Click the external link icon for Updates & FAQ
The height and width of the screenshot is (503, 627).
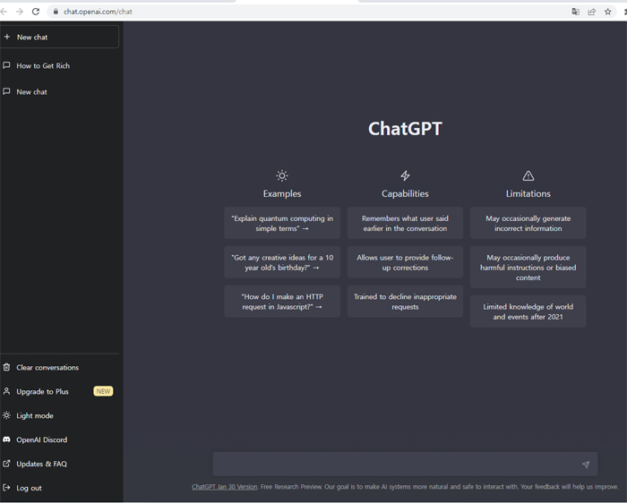tap(6, 464)
